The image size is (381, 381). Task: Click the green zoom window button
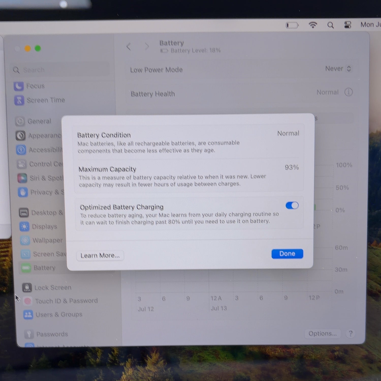tap(38, 48)
